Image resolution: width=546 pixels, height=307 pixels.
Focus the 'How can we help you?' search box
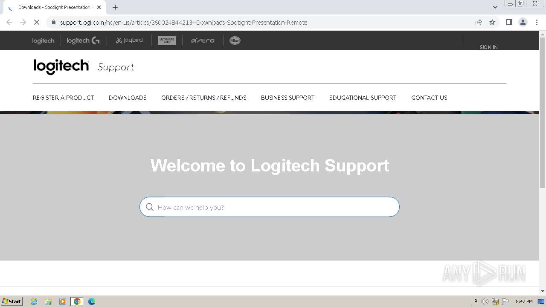270,207
